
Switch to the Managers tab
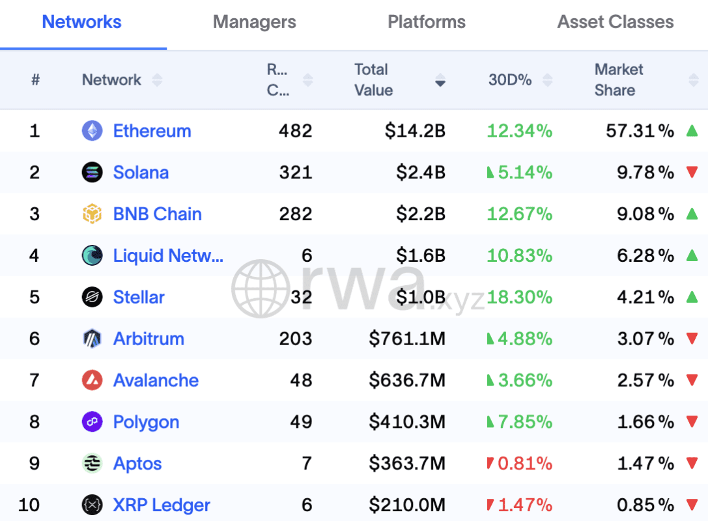254,22
